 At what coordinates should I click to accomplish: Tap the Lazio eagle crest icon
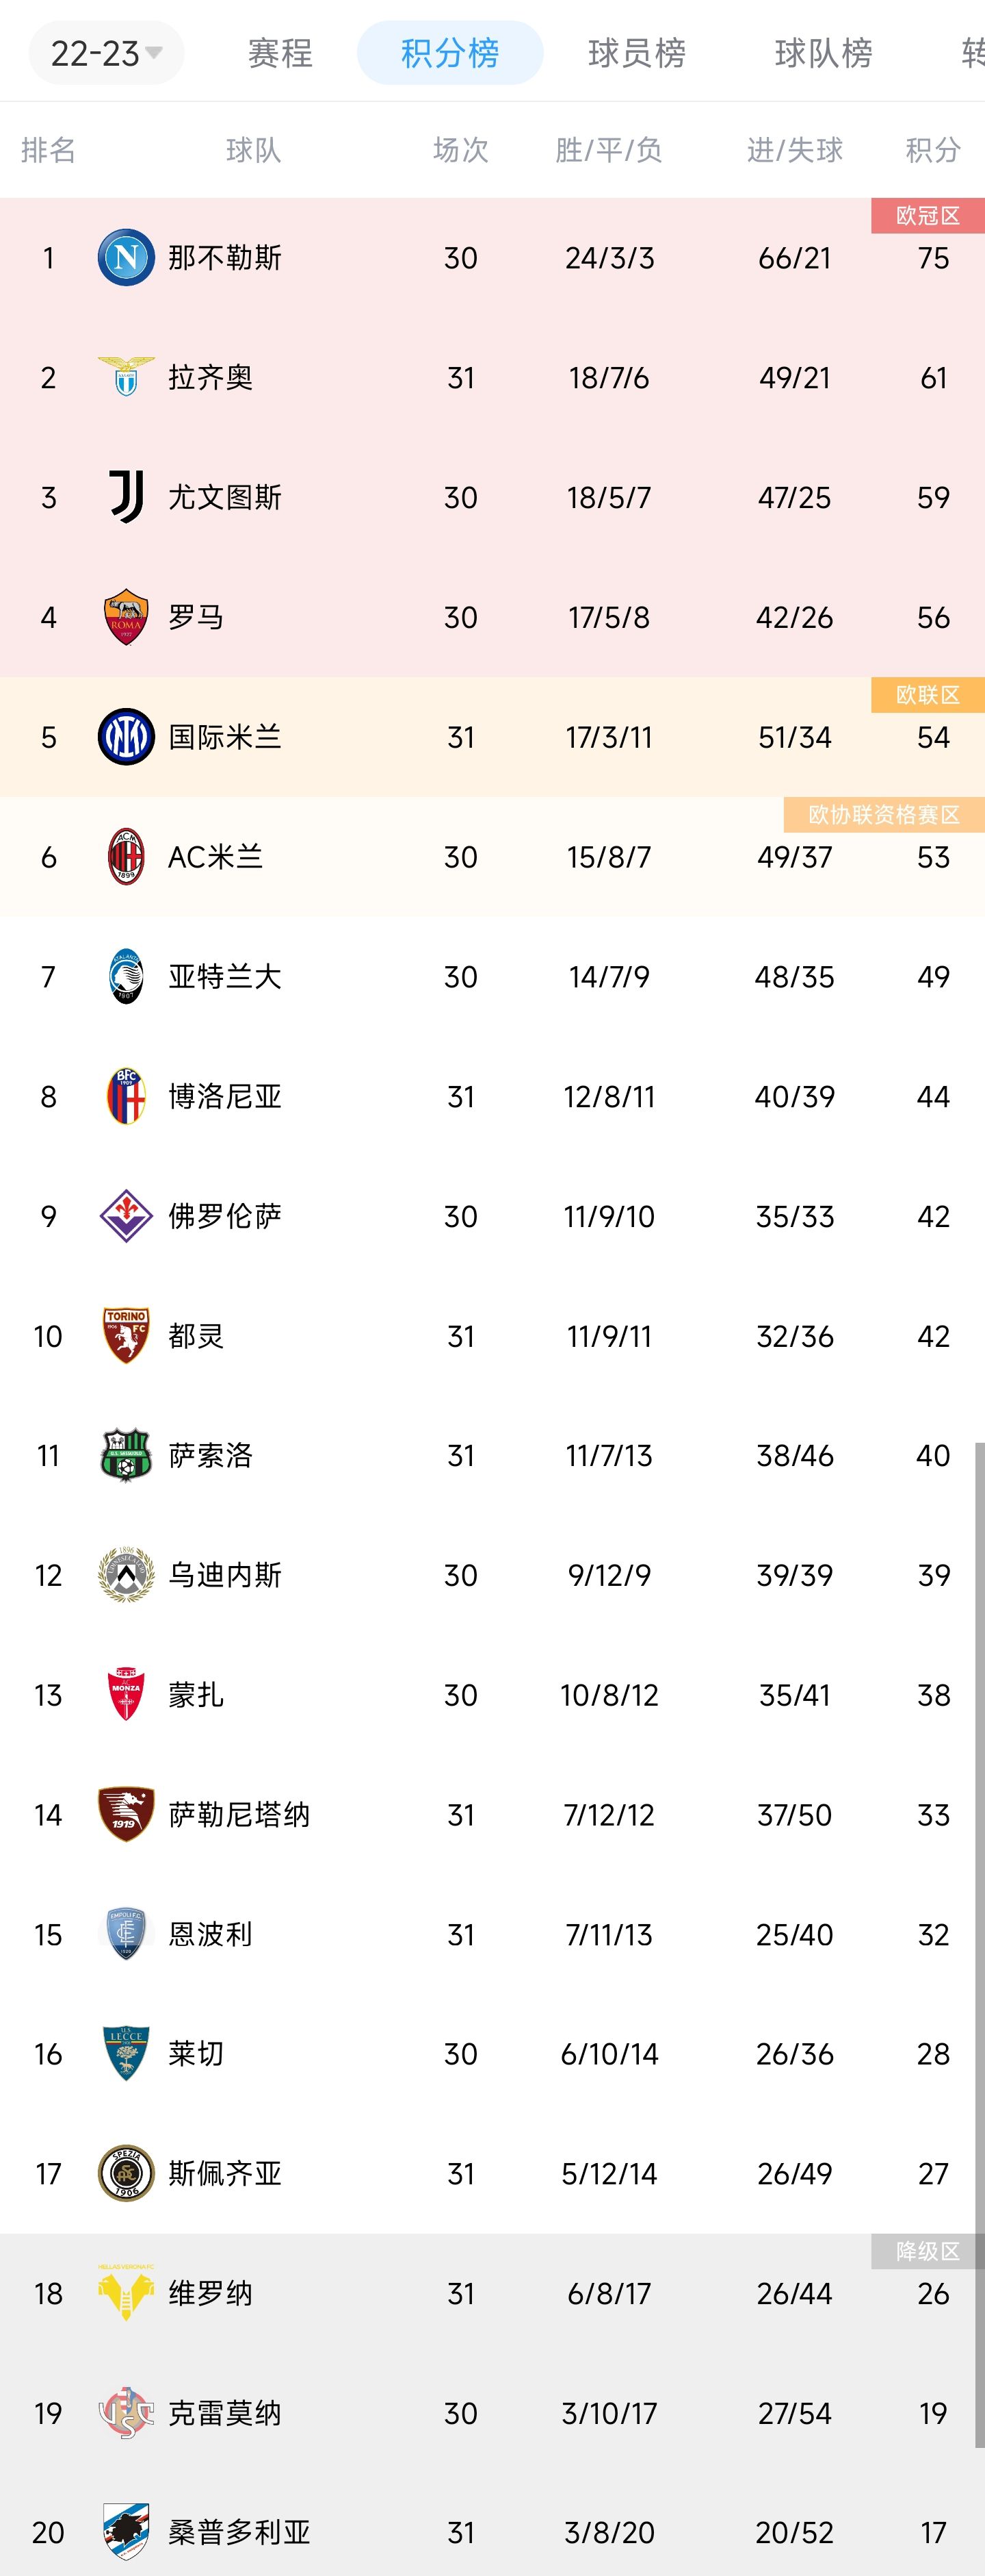click(126, 377)
